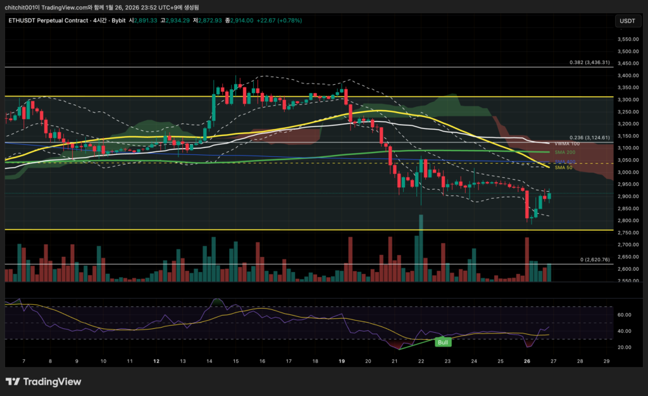
Task: Click date 26 on the time axis
Action: [526, 361]
